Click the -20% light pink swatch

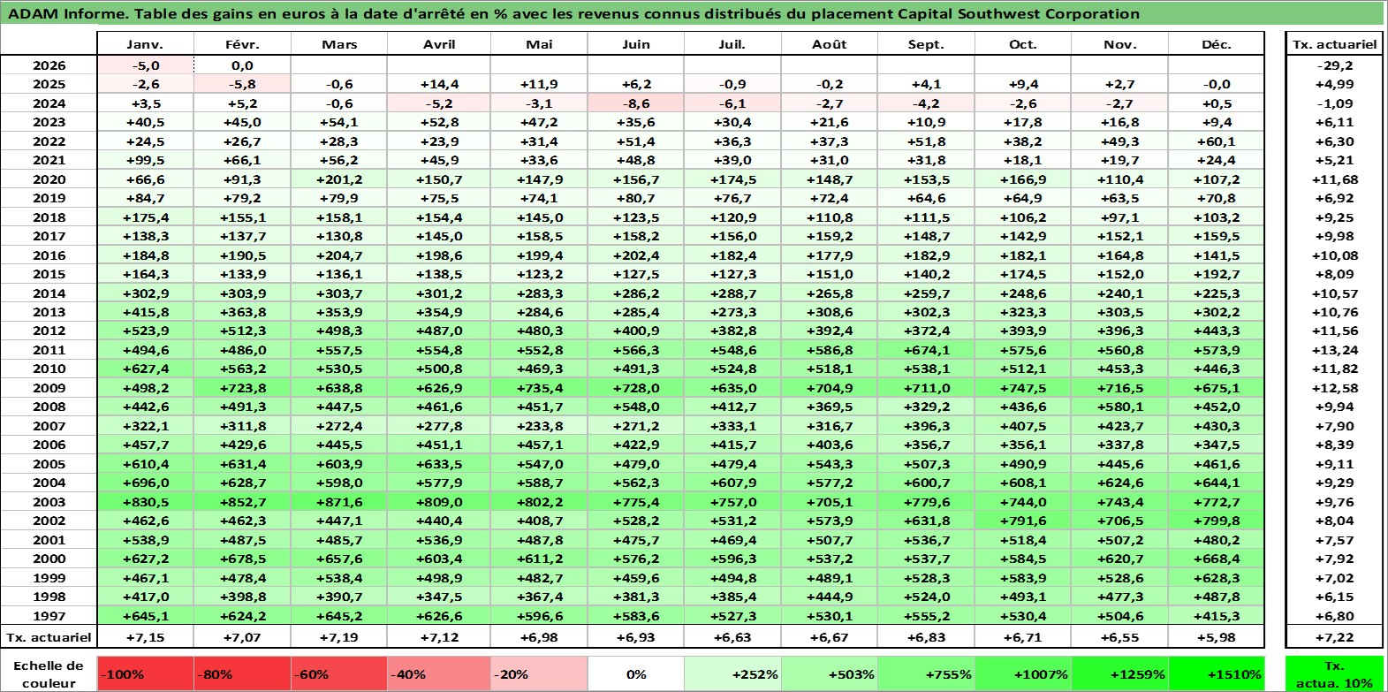pos(538,673)
